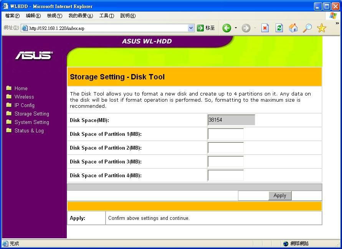The image size is (342, 249).
Task: Open the address bar dropdown arrow
Action: click(191, 28)
